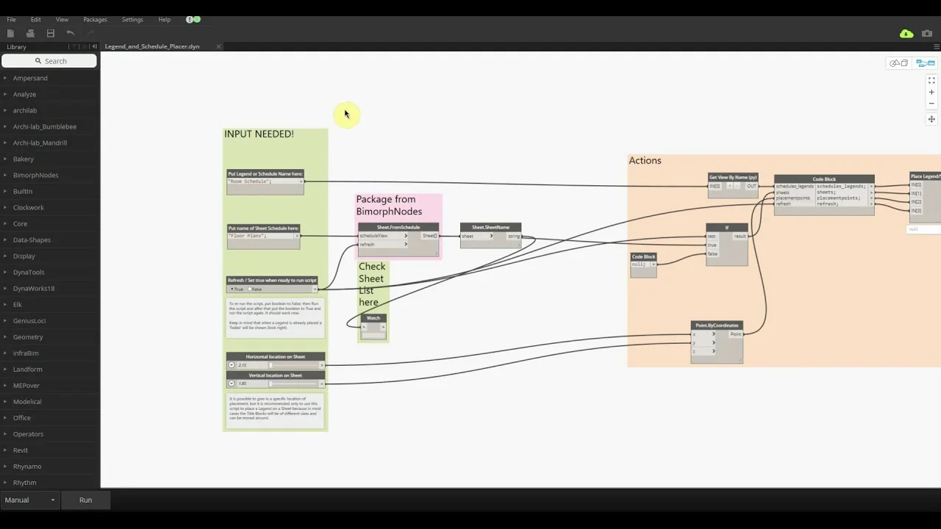Open the Help menu
Screen dimensions: 941x529
pyautogui.click(x=165, y=19)
